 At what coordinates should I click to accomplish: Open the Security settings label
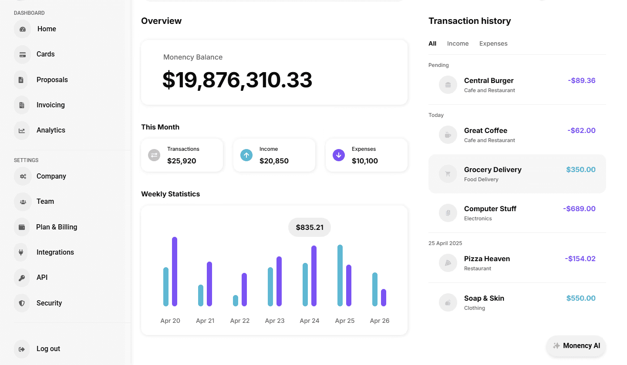pyautogui.click(x=49, y=303)
